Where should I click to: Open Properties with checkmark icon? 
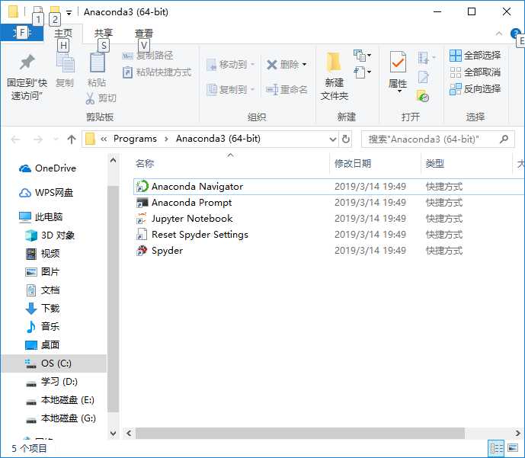point(398,72)
